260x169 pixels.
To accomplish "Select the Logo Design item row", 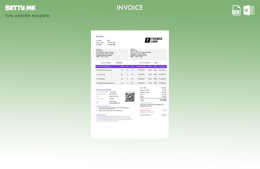I will click(131, 74).
